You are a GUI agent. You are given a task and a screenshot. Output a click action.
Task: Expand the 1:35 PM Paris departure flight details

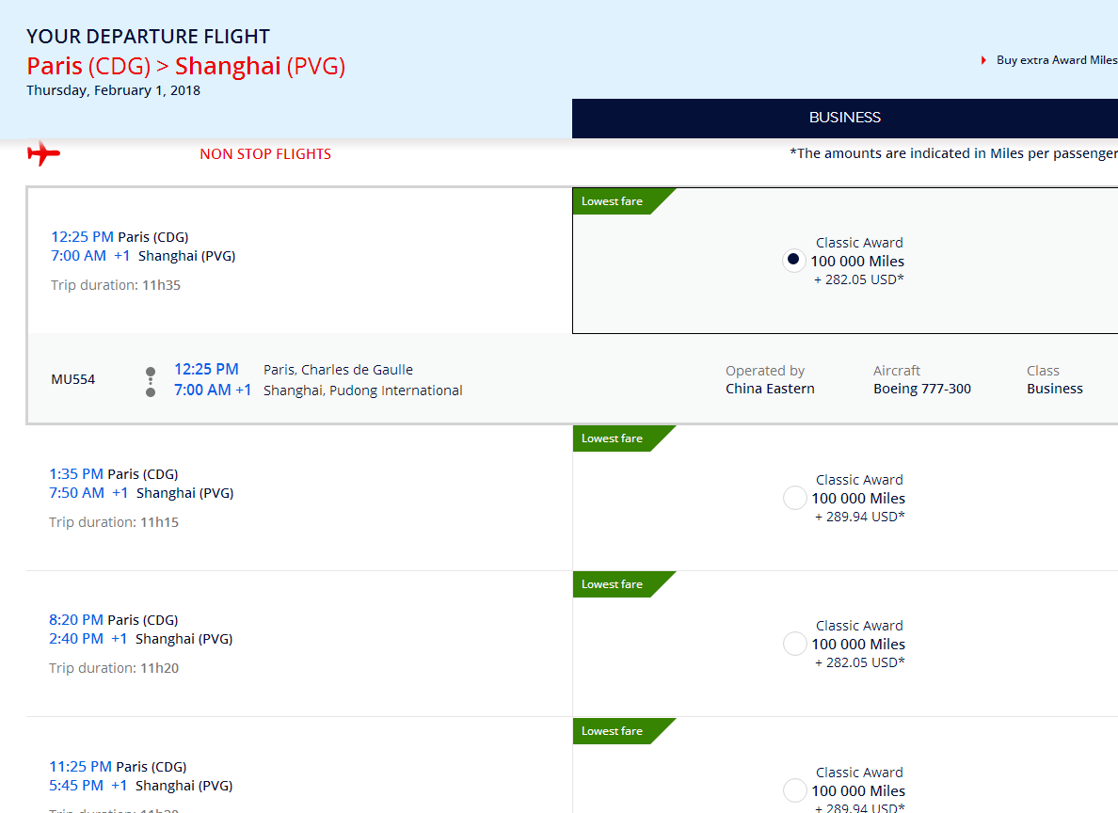click(299, 498)
